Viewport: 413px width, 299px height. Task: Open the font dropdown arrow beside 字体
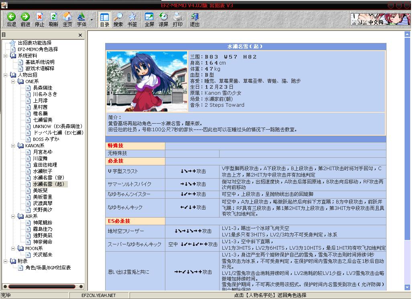coord(92,20)
